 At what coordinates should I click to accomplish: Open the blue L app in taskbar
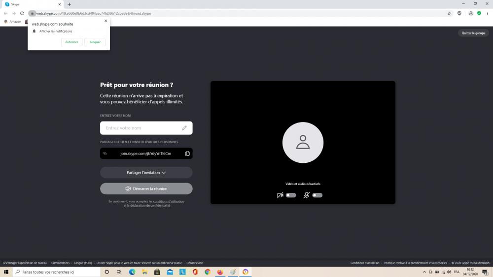click(182, 272)
